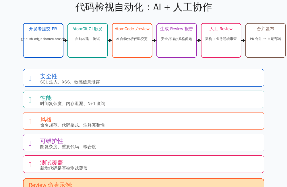Click the pink icon glyph in the 测试覆盖 card

click(x=30, y=165)
